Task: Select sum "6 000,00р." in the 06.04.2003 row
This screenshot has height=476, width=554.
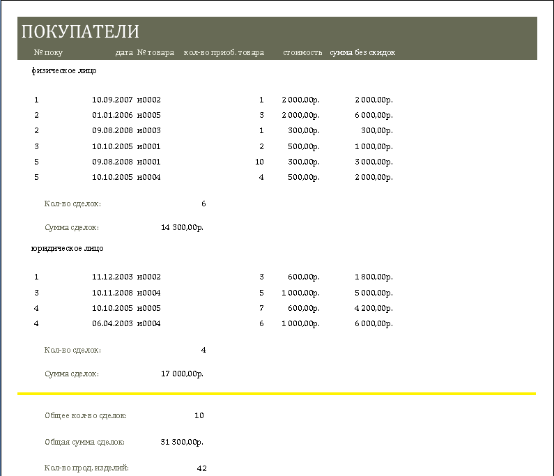Action: click(374, 323)
